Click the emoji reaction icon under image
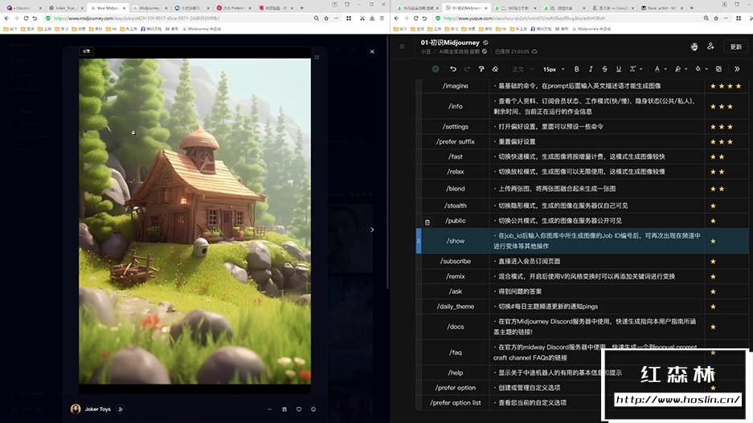The width and height of the screenshot is (753, 423). pos(313,409)
